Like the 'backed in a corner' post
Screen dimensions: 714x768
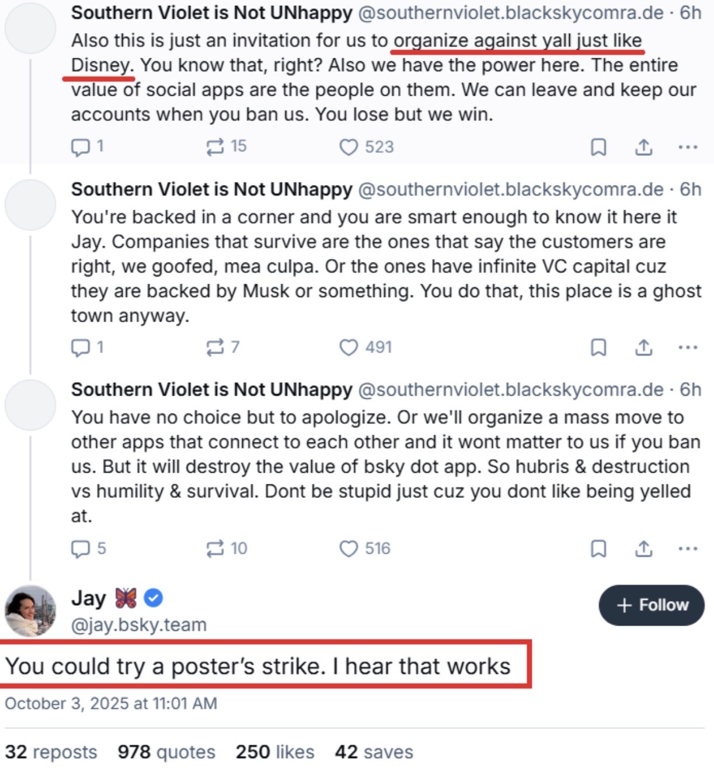pos(349,348)
